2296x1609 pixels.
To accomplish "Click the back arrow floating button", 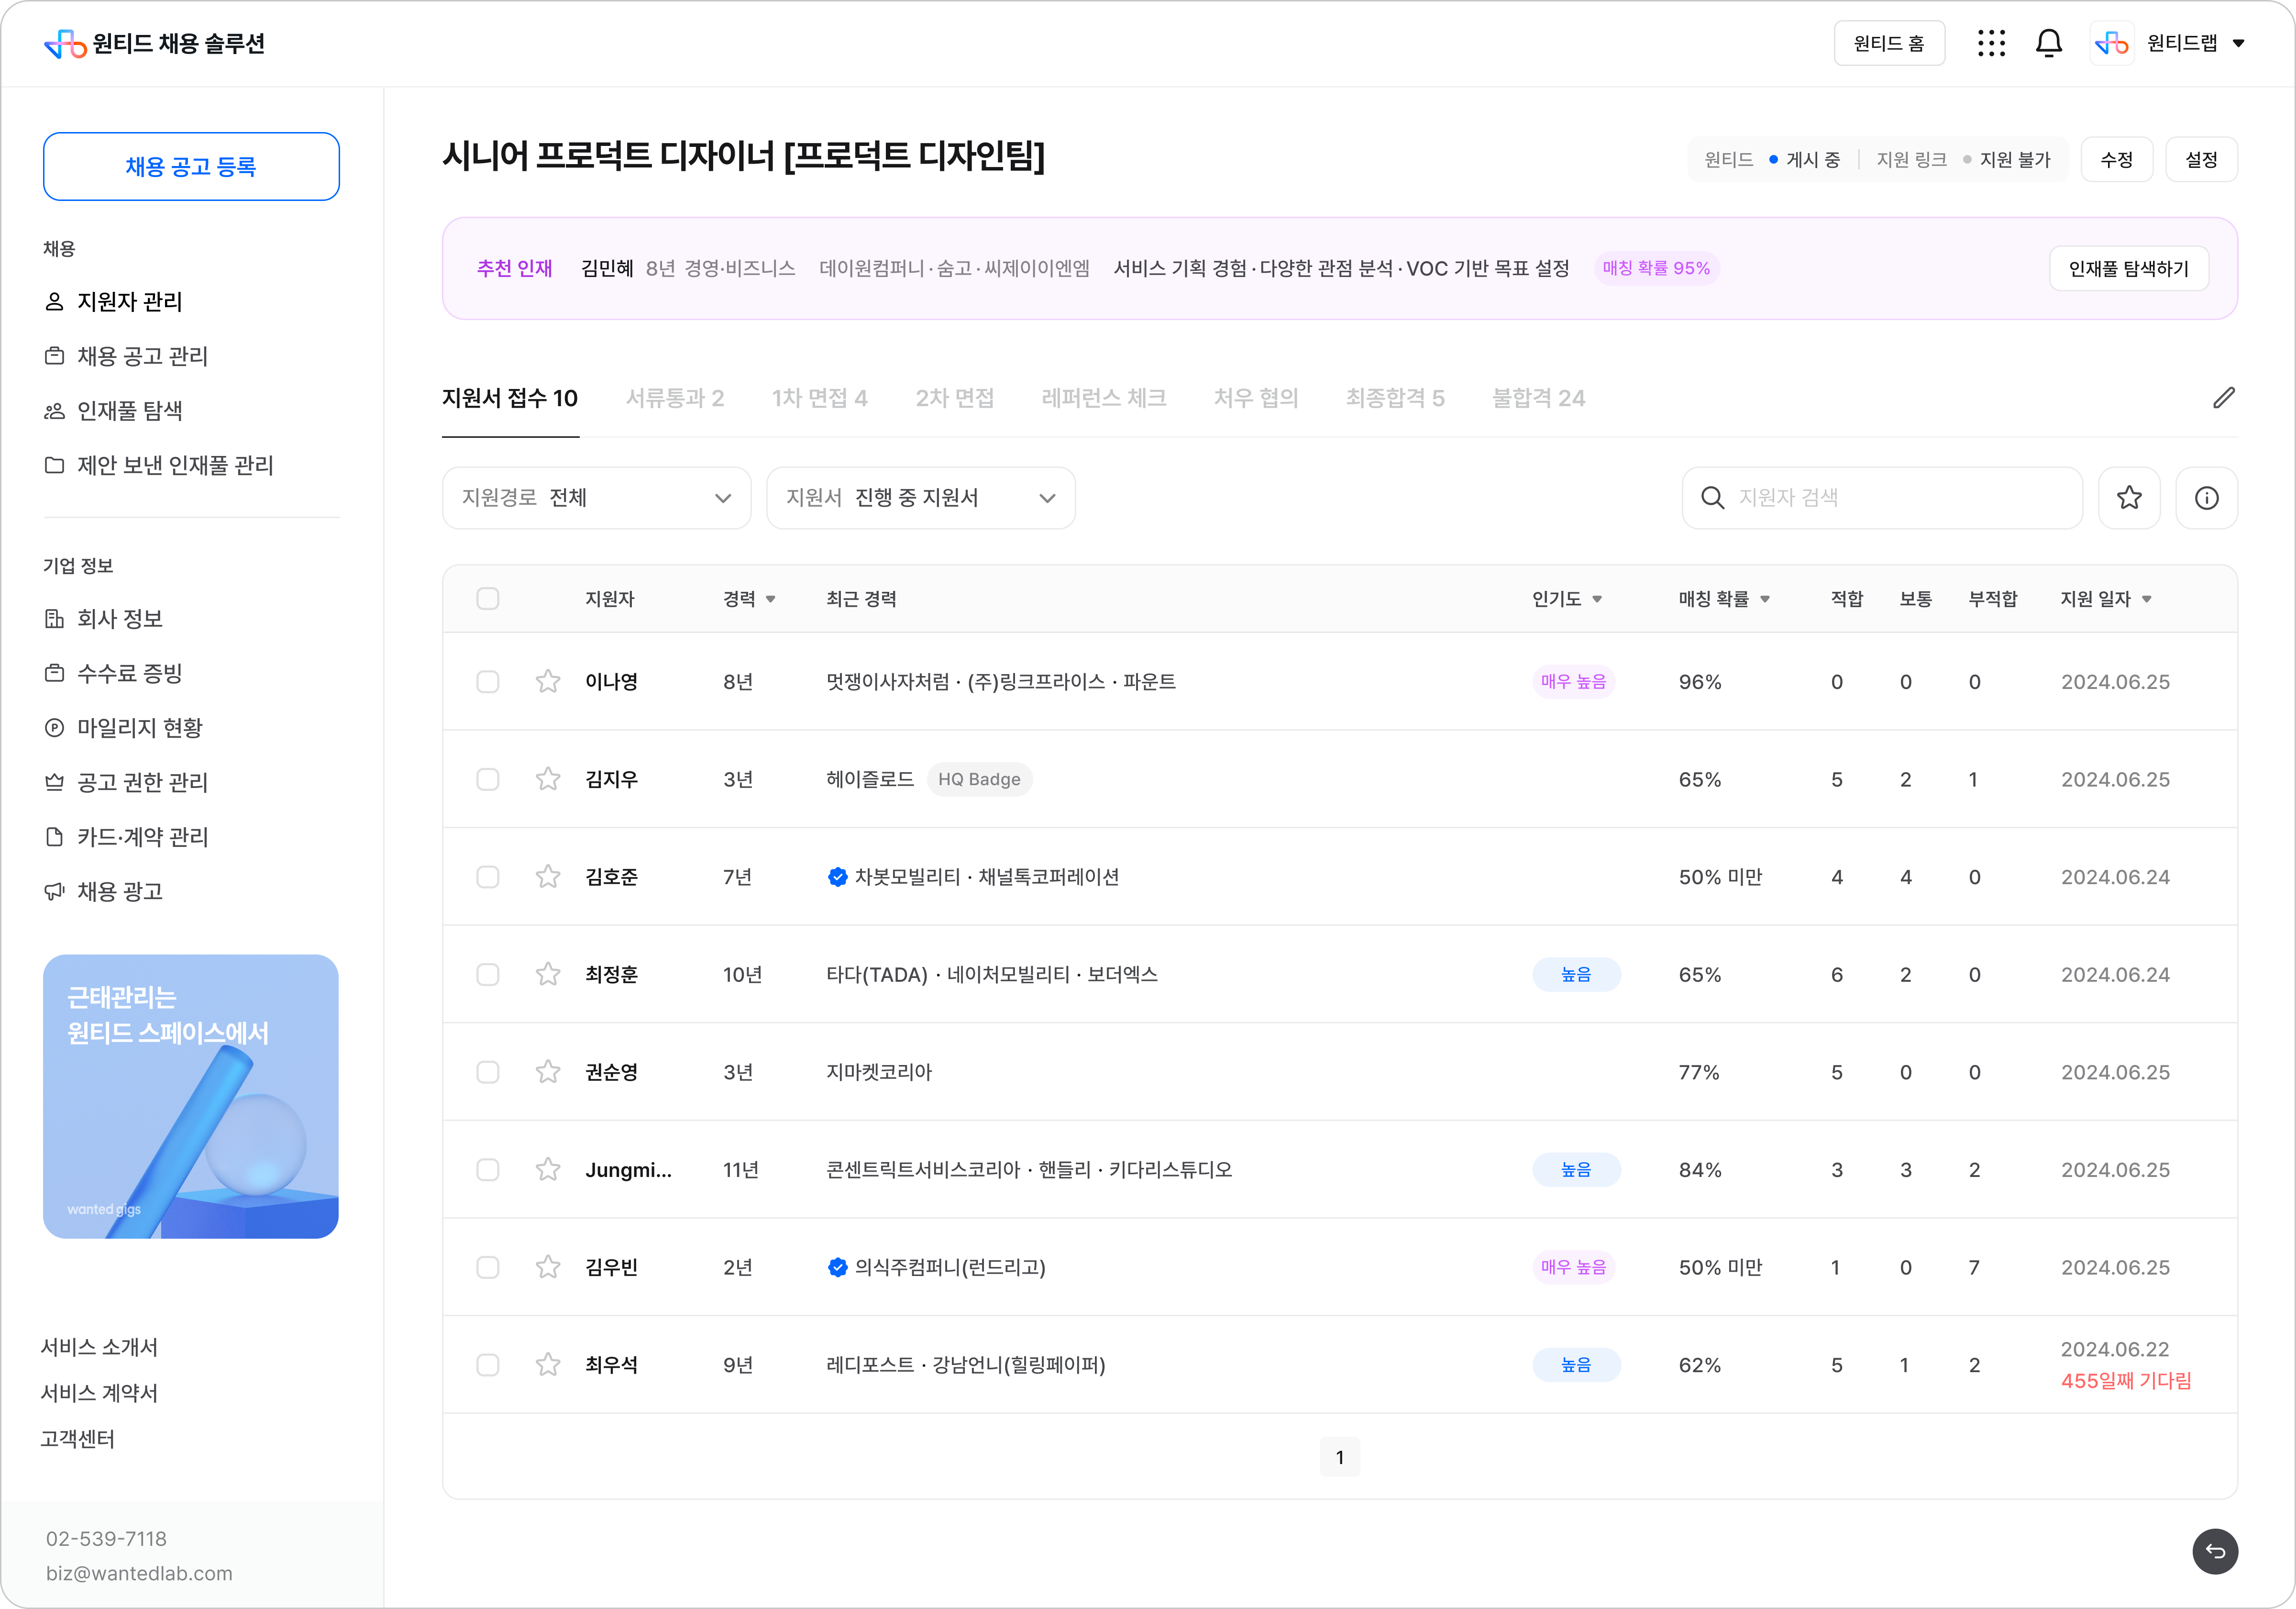I will click(x=2215, y=1551).
